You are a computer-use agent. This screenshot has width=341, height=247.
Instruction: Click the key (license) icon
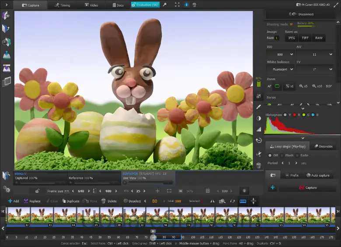pyautogui.click(x=164, y=5)
